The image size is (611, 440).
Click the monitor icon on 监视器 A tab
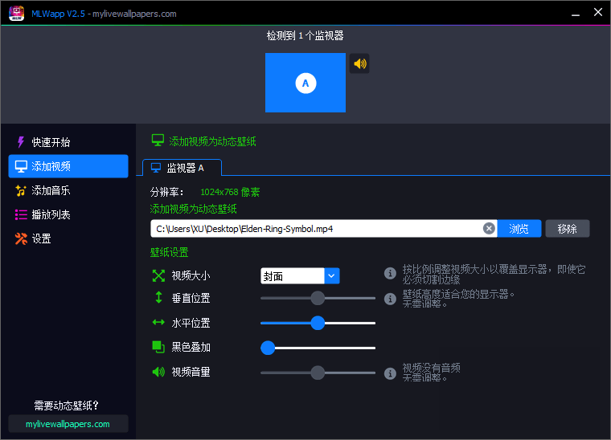click(156, 168)
